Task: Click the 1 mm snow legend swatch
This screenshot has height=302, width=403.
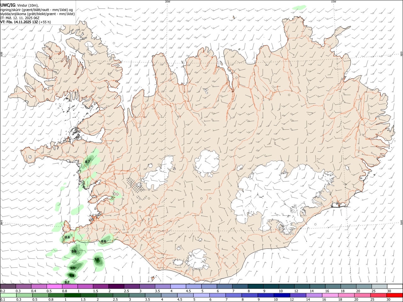Action: [85, 286]
